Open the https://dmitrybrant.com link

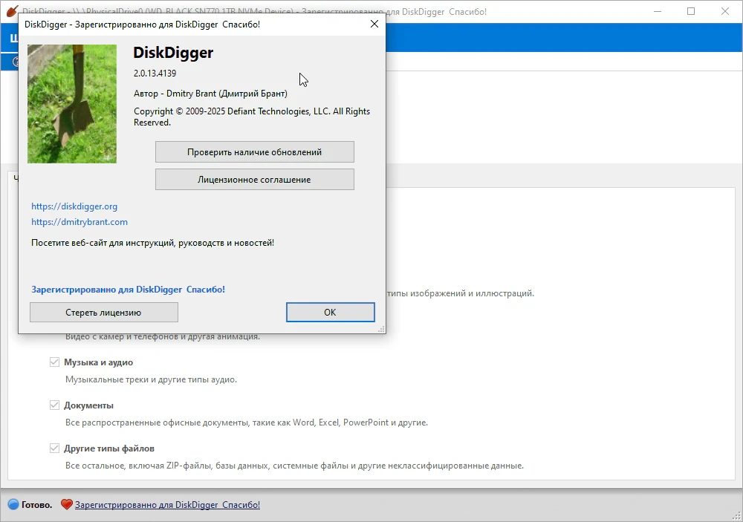coord(80,222)
